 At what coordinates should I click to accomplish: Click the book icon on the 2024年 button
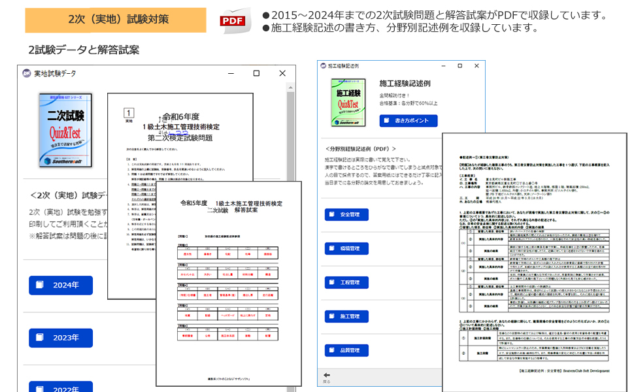point(40,285)
